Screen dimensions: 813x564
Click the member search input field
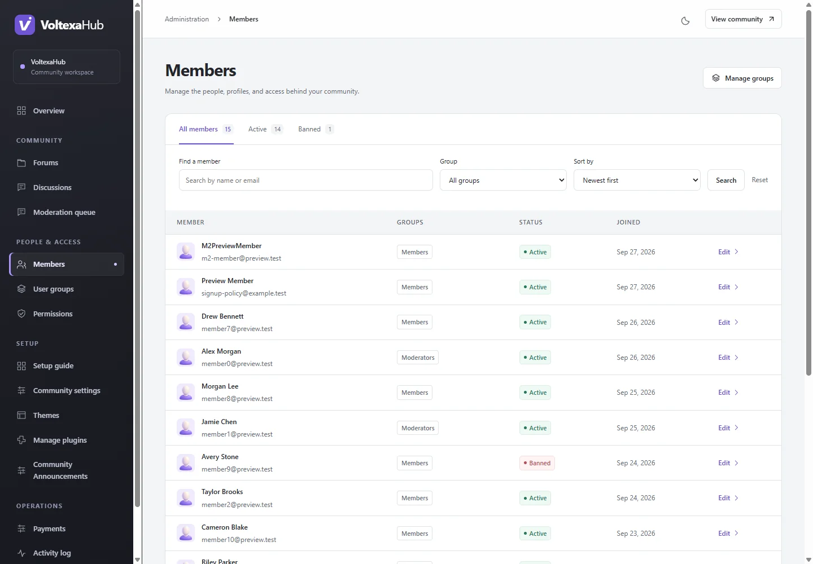[x=306, y=180]
